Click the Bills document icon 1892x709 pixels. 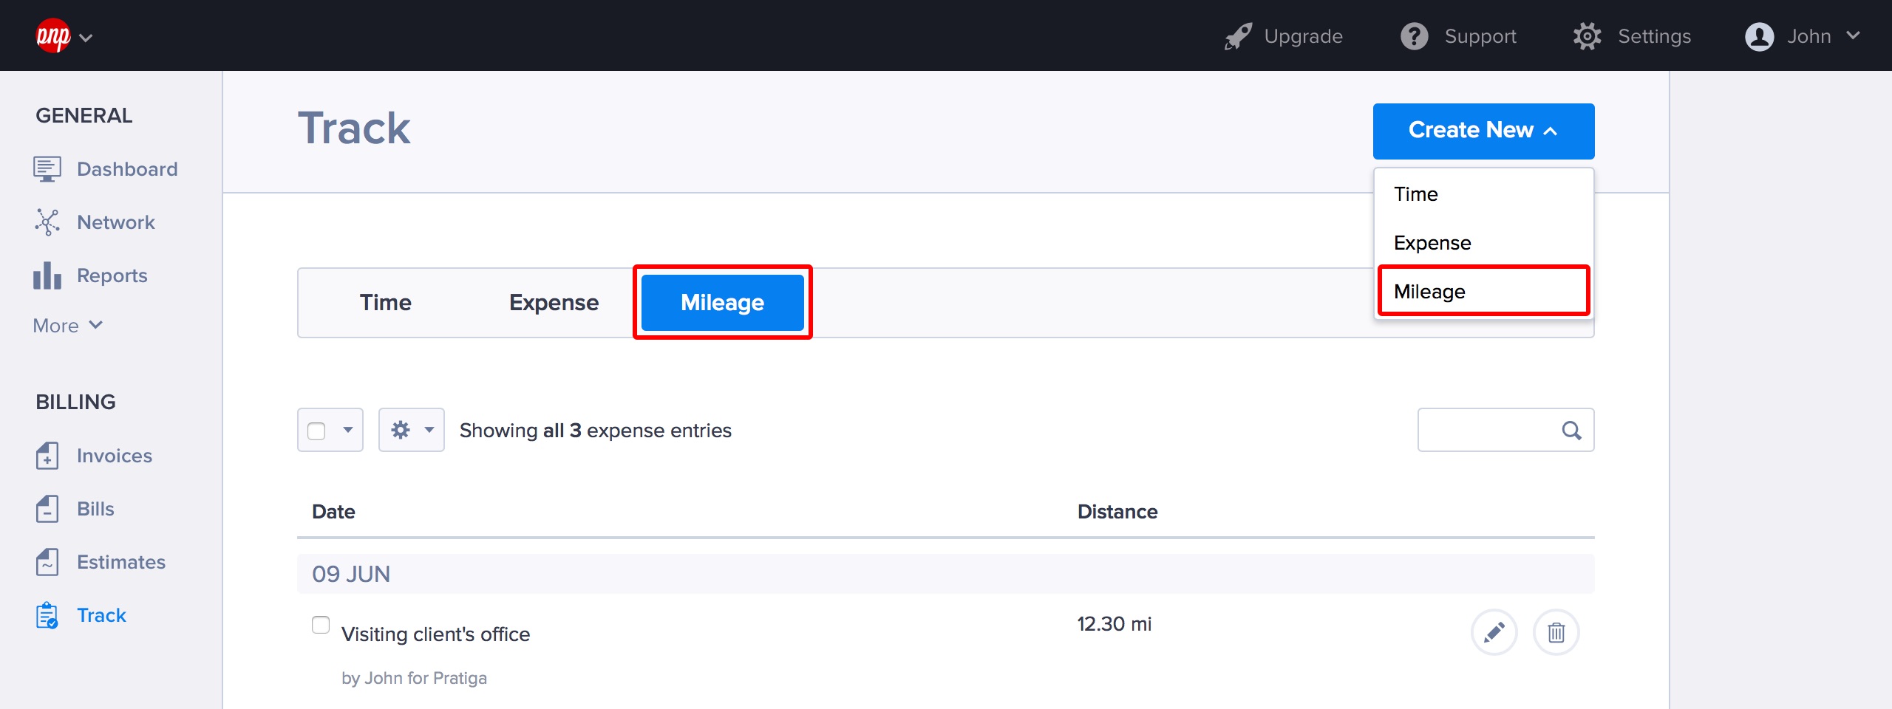pyautogui.click(x=47, y=509)
